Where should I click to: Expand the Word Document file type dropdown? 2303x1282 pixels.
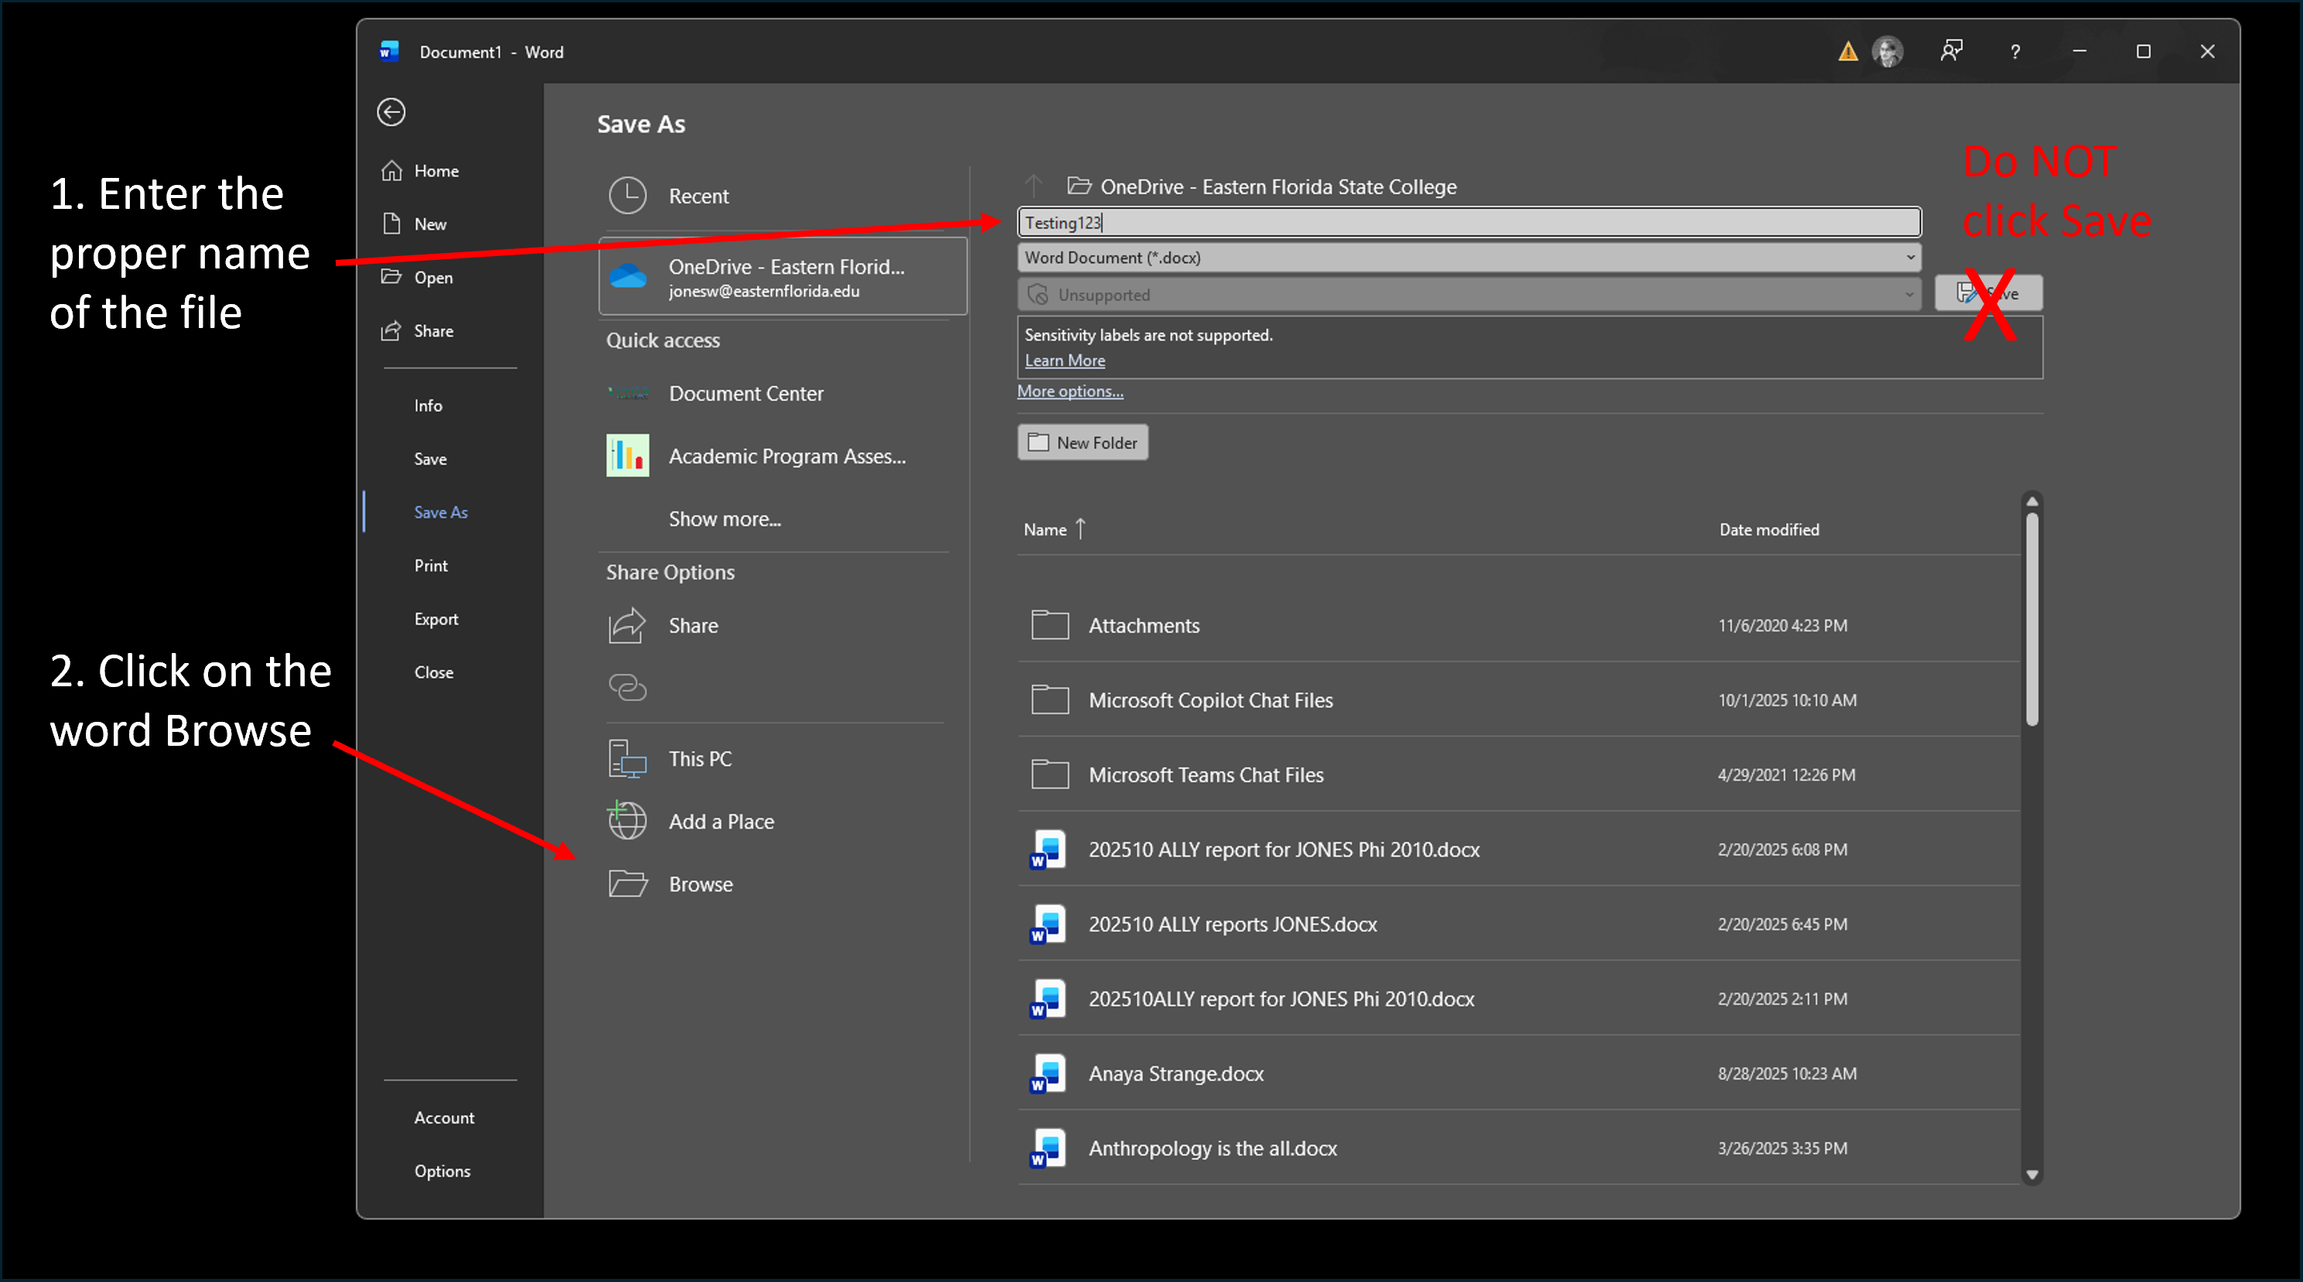[x=1911, y=258]
